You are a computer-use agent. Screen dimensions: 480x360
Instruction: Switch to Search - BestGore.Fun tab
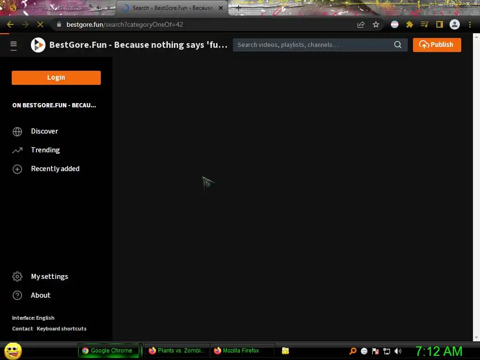point(172,8)
